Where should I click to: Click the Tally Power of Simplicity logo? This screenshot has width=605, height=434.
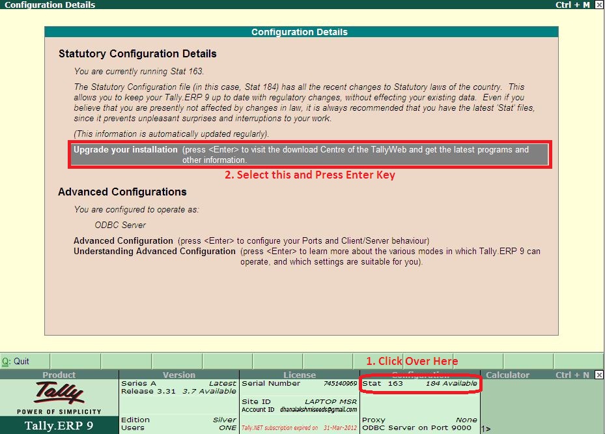59,398
